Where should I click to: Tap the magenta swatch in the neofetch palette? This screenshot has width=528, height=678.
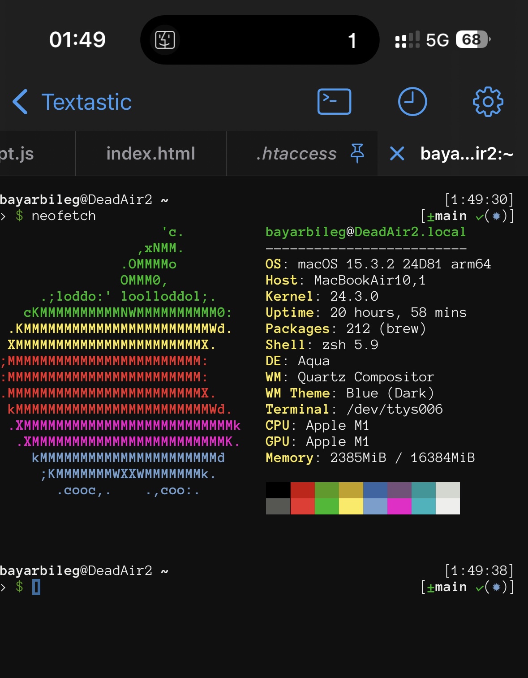[x=400, y=506]
